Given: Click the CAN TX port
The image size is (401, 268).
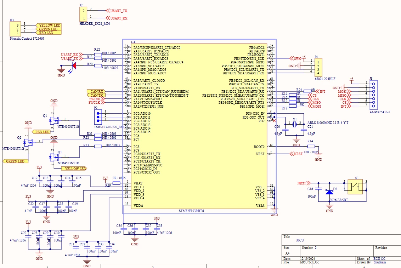Looking at the screenshot, I should pyautogui.click(x=96, y=95).
